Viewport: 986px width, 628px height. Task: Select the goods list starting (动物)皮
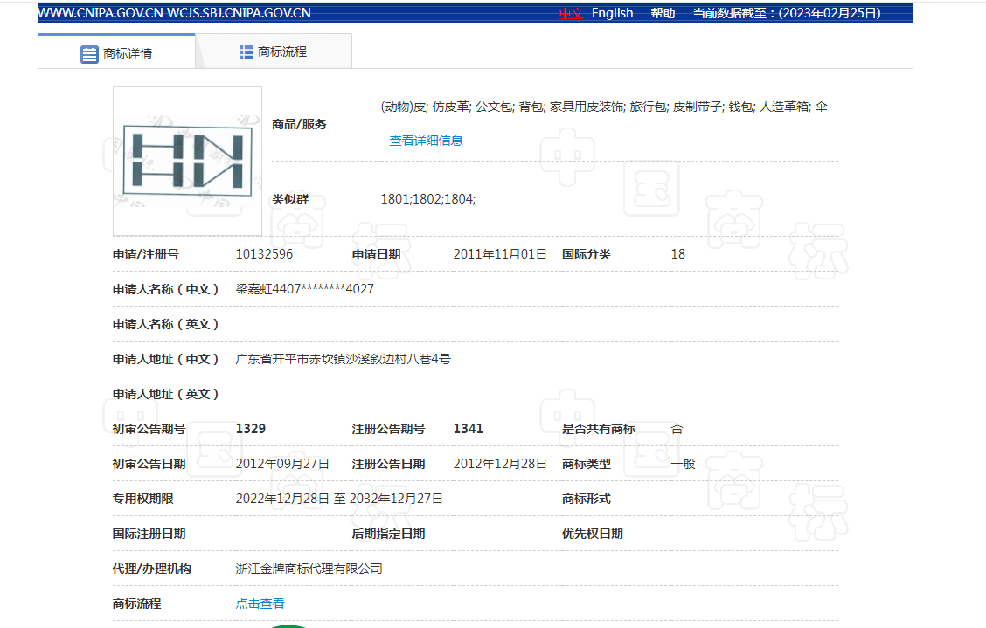[604, 107]
